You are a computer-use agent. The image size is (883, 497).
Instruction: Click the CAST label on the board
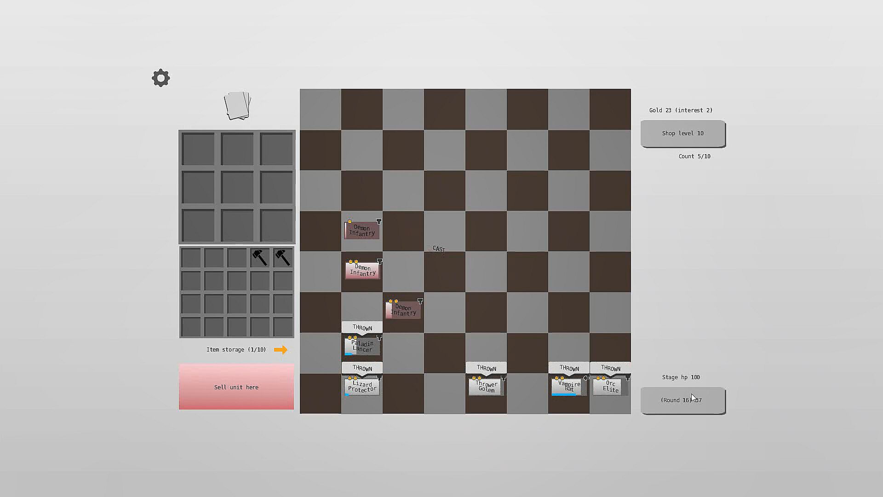click(x=439, y=249)
